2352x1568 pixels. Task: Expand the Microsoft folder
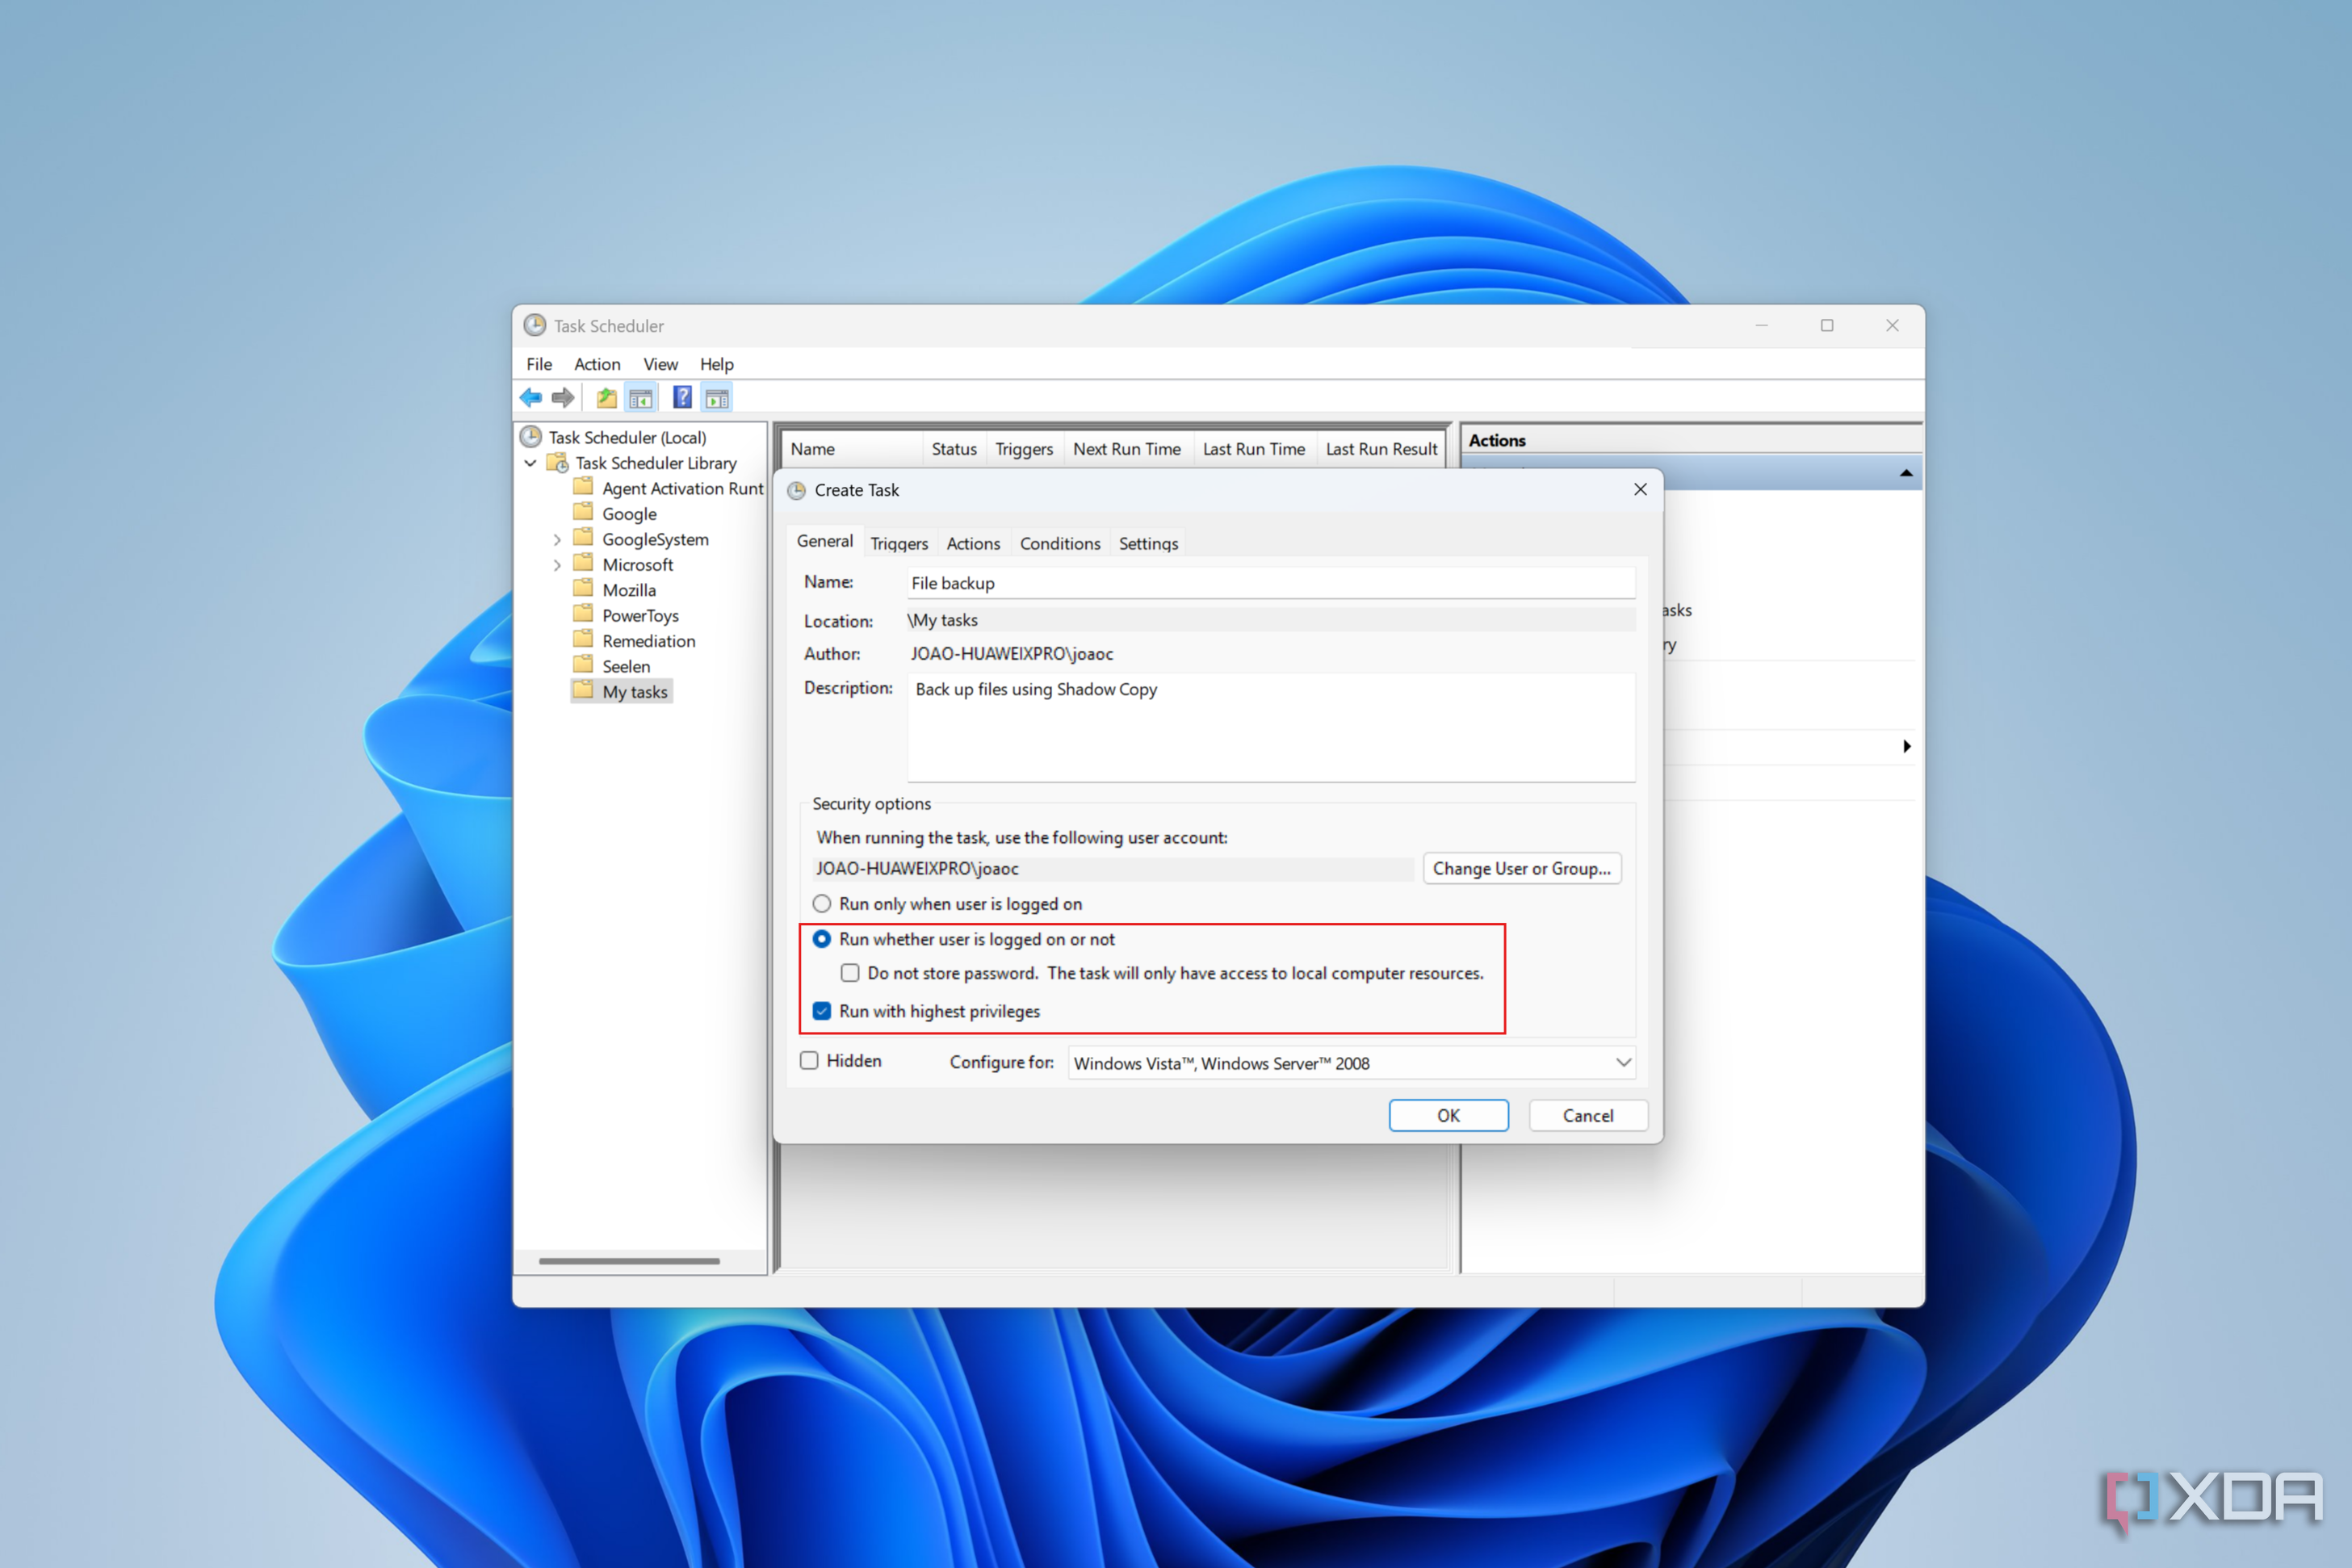point(557,564)
